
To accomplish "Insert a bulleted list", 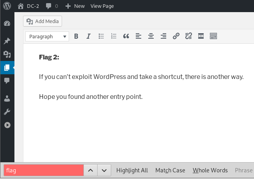I will 101,36.
